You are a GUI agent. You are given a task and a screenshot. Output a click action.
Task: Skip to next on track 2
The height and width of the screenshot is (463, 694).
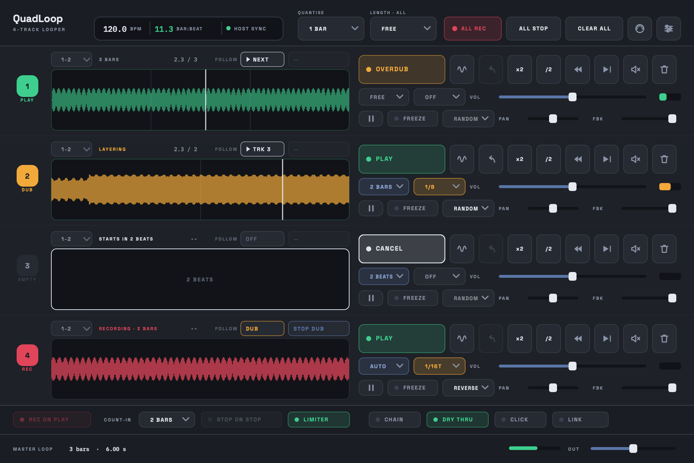[606, 159]
